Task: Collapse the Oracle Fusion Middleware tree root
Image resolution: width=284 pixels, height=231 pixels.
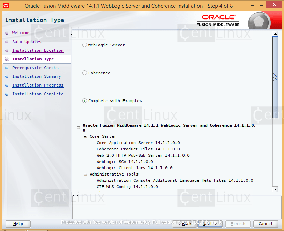Action: (78, 128)
